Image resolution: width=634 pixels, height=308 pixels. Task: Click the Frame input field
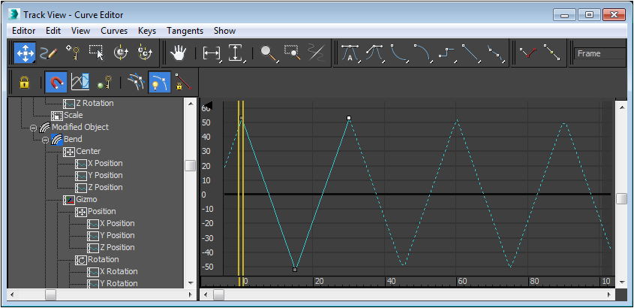click(x=599, y=54)
